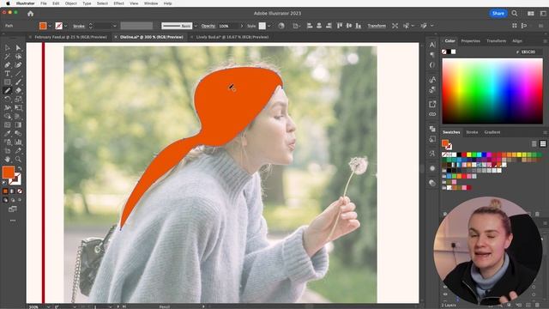Click the Recolor Artwork icon
The height and width of the screenshot is (309, 549).
[x=281, y=26]
